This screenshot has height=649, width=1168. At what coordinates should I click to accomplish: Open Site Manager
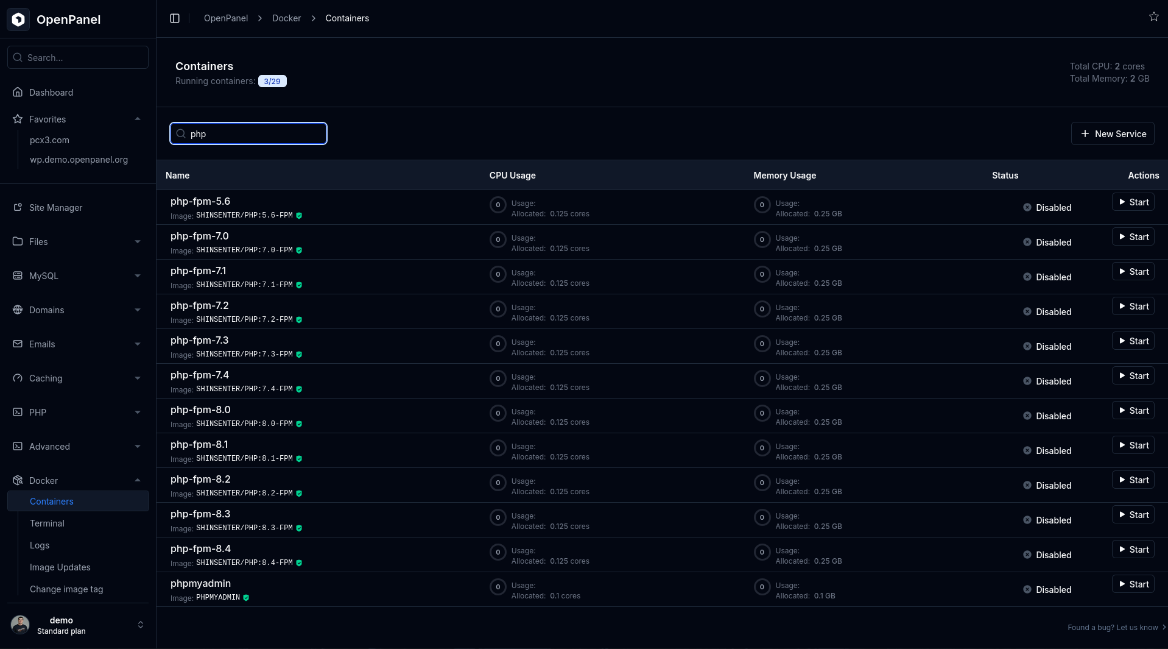click(55, 208)
